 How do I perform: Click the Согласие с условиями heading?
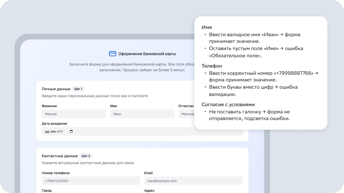click(x=228, y=105)
